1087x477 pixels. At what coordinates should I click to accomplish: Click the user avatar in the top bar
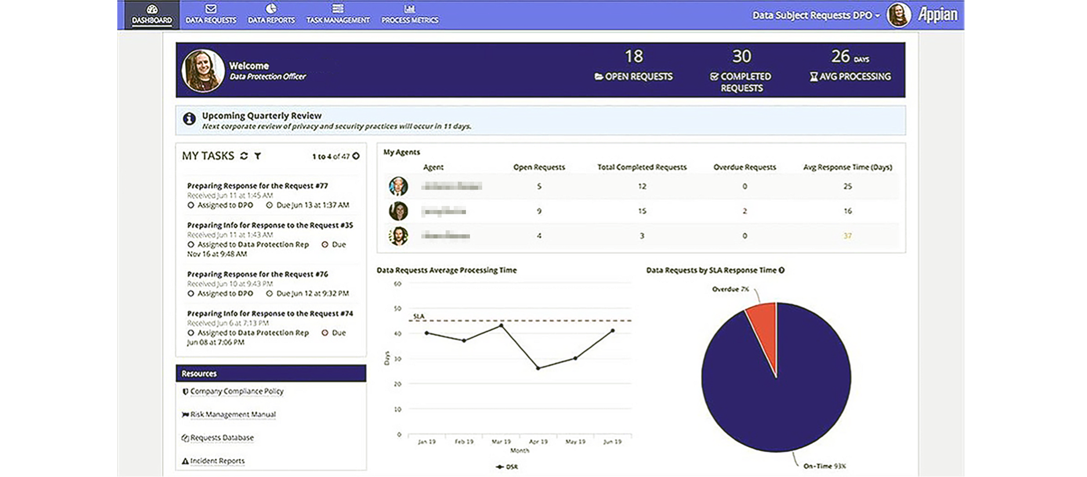(x=898, y=15)
